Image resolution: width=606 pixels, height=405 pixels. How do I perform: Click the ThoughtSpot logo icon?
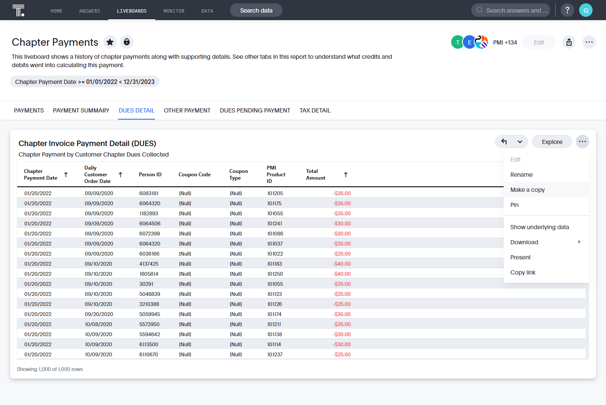pyautogui.click(x=18, y=10)
